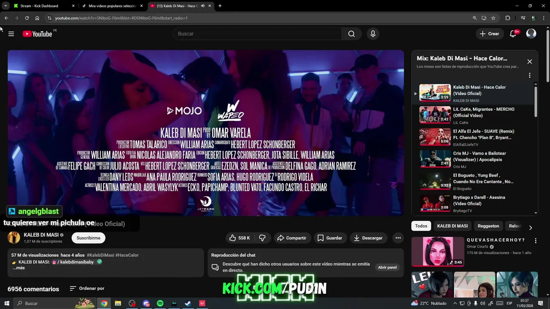Open the media controls icon in Chrome
This screenshot has height=309, width=550.
(522, 18)
